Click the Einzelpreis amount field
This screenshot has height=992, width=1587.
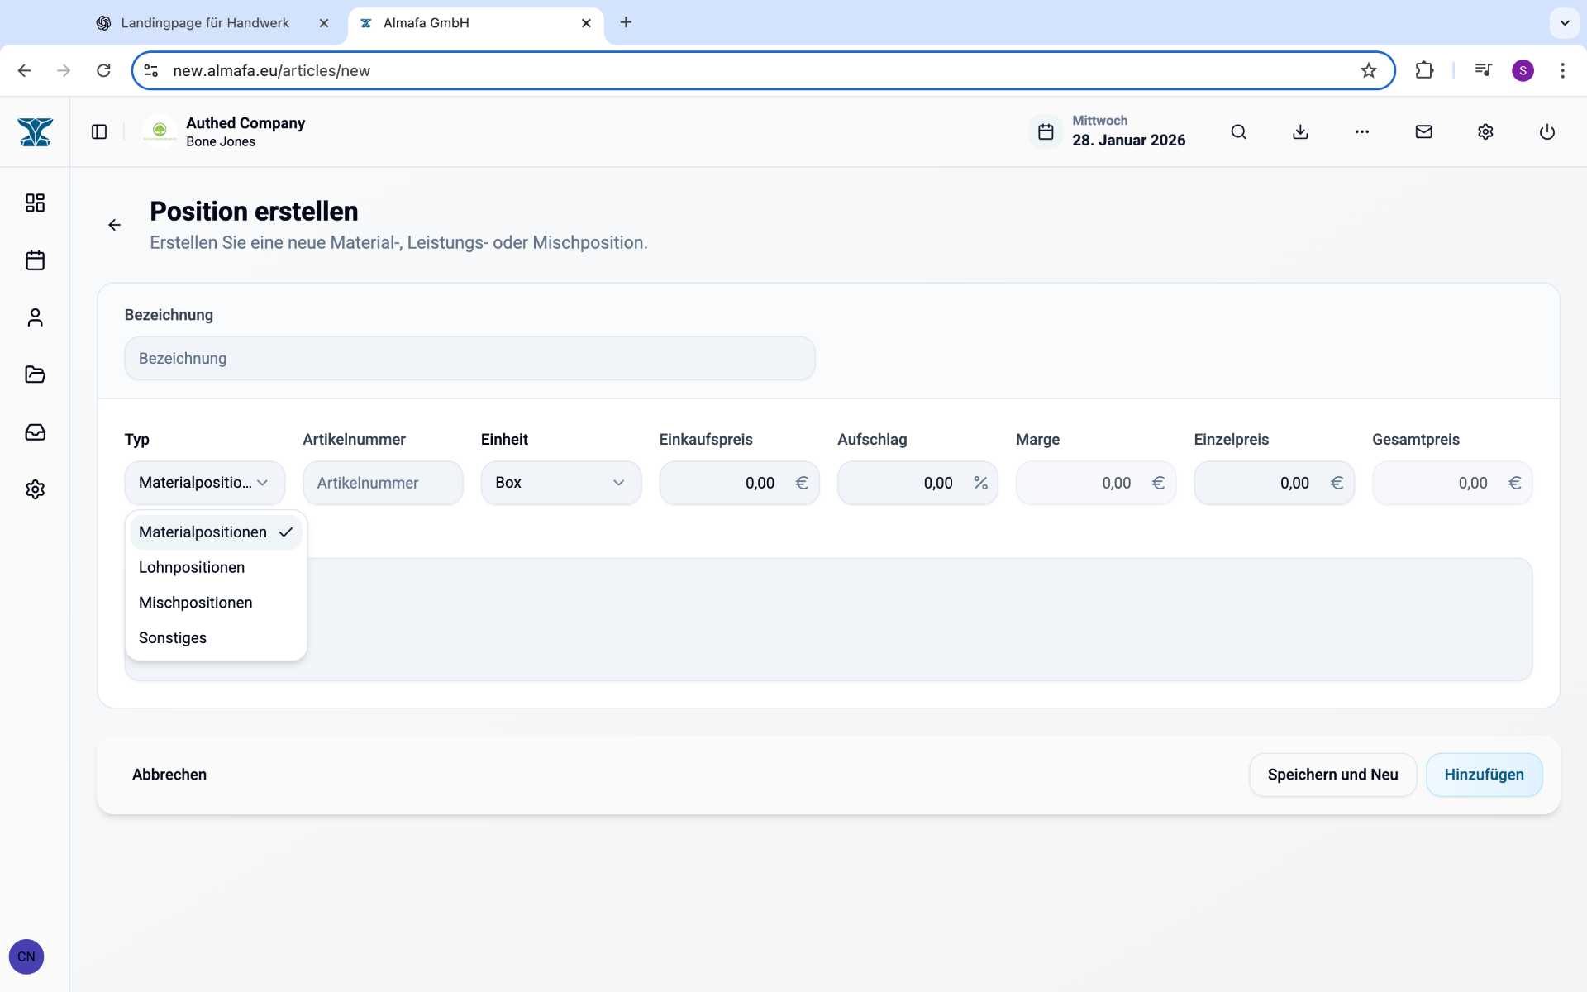1274,483
